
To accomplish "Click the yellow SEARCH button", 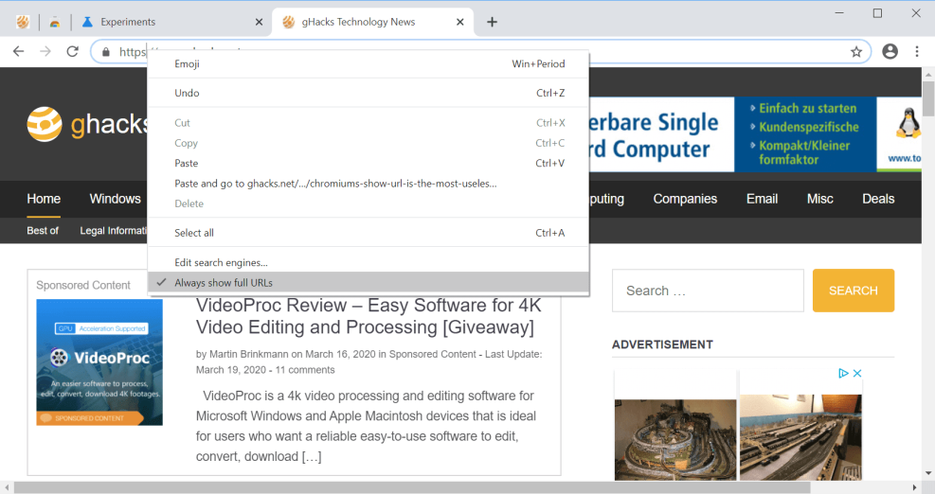I will pyautogui.click(x=854, y=291).
